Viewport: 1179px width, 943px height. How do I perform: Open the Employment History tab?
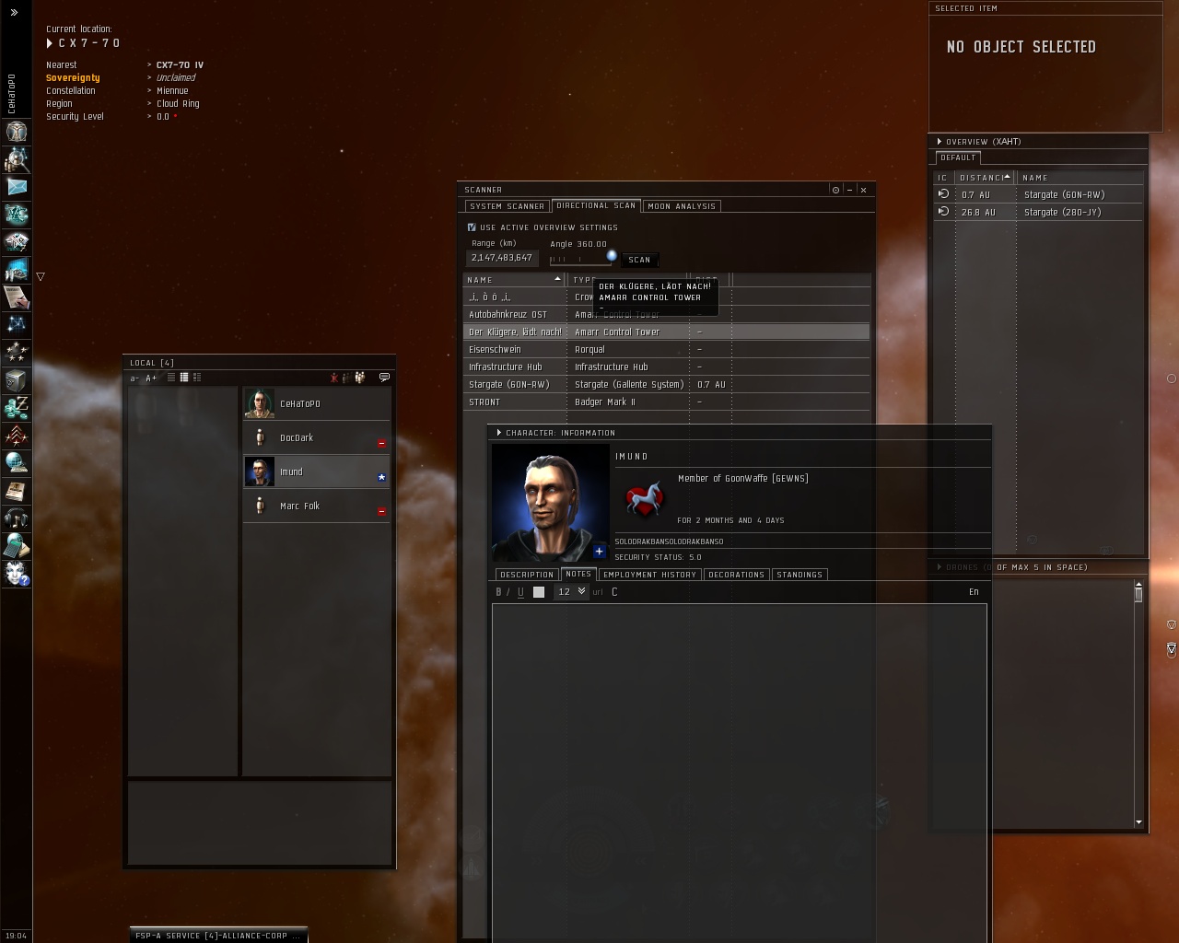pos(650,575)
